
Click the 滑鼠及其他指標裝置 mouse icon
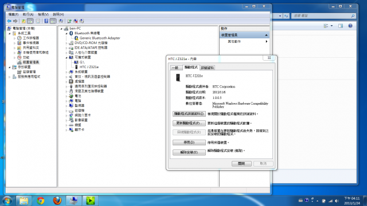[71, 91]
